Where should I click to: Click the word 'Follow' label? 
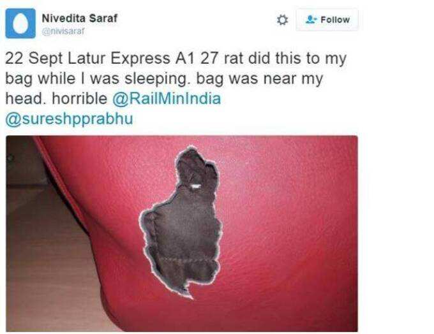[x=335, y=20]
